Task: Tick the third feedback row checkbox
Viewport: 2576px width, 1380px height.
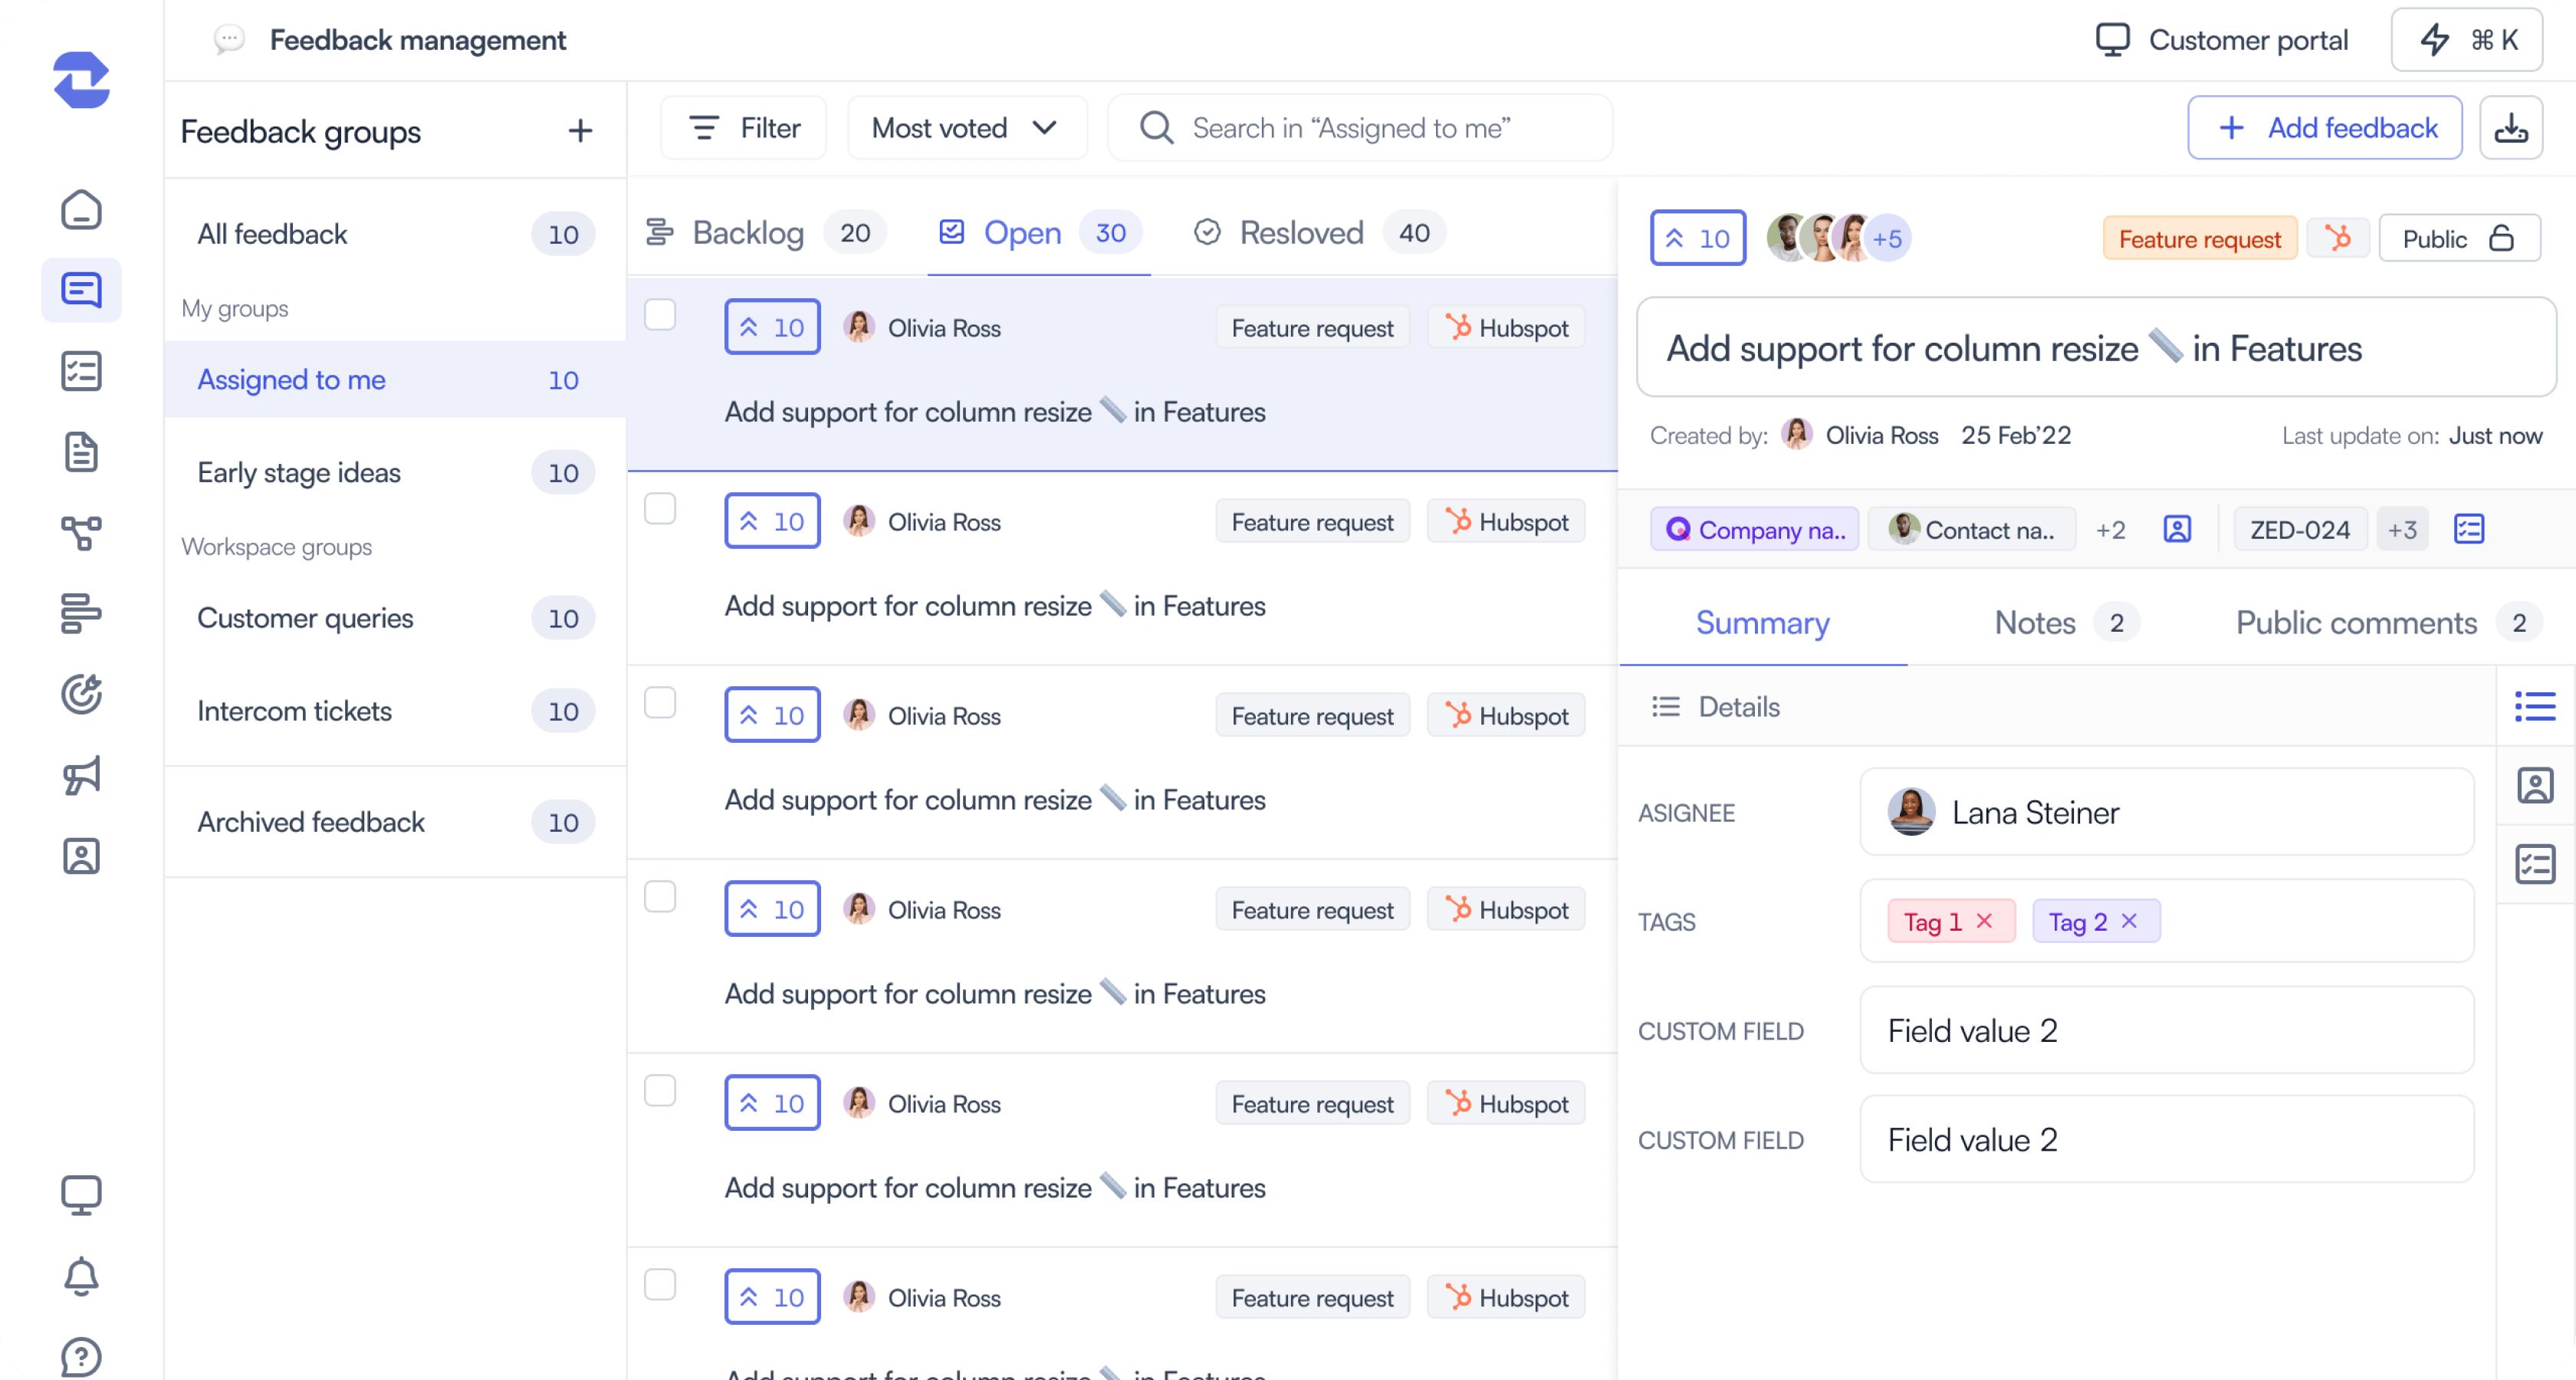Action: pyautogui.click(x=660, y=703)
